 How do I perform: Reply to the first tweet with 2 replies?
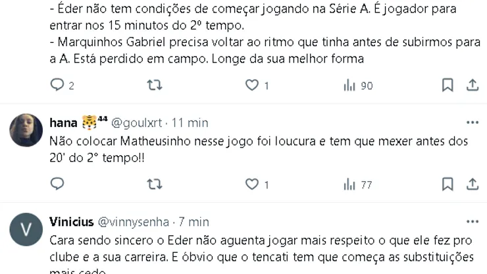(x=57, y=85)
